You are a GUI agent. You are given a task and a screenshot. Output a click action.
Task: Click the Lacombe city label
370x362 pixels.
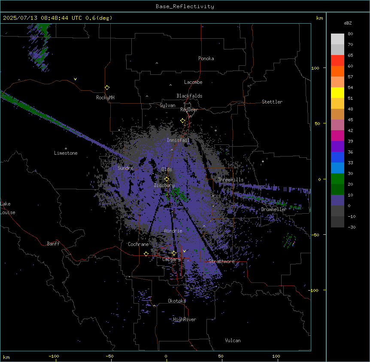click(193, 82)
